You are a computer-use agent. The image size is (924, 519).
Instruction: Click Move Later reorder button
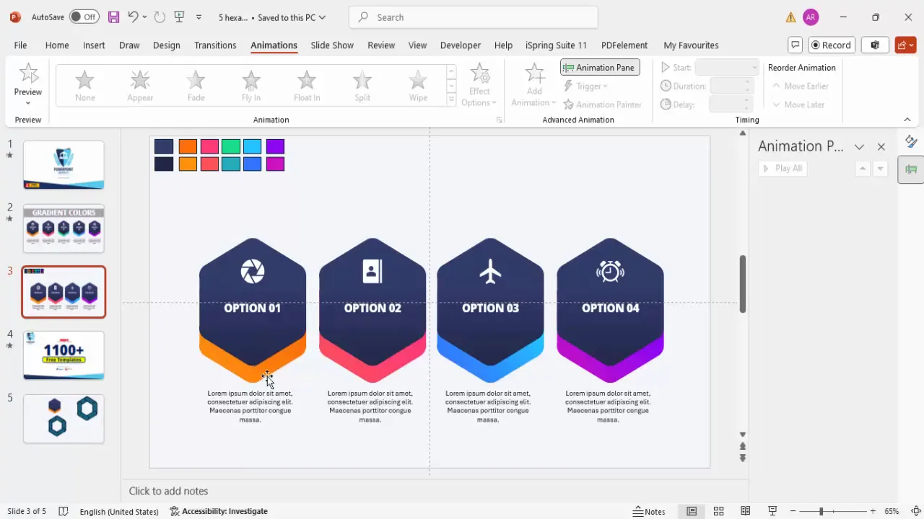[x=798, y=105]
